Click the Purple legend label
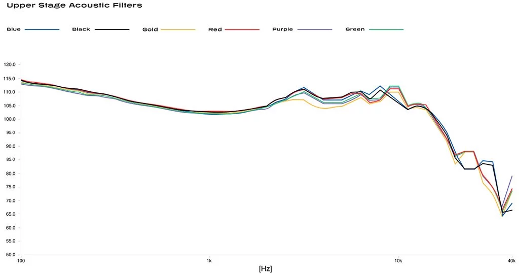Image resolution: width=519 pixels, height=274 pixels. point(282,29)
